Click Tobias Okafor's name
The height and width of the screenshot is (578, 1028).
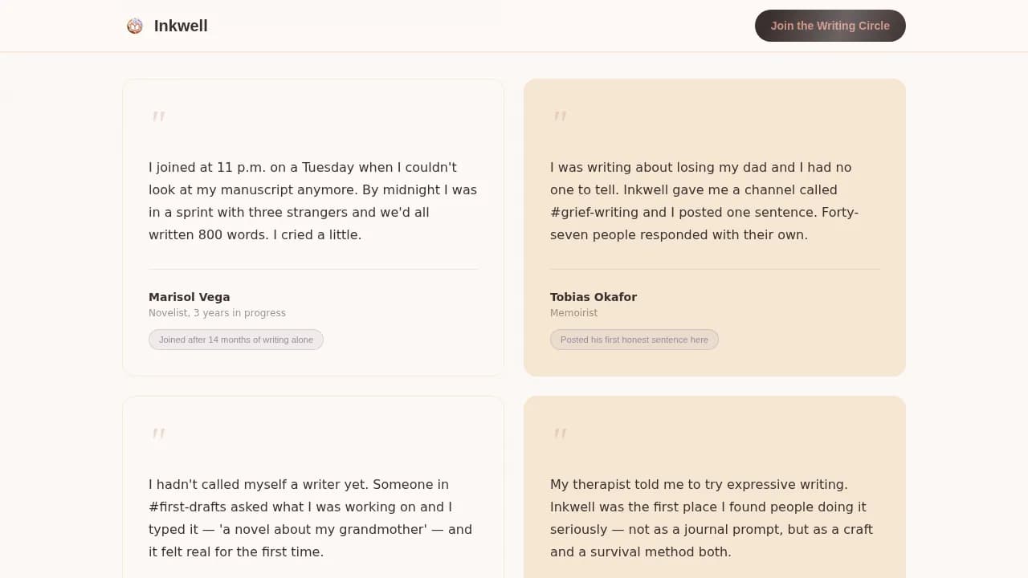[x=594, y=296]
